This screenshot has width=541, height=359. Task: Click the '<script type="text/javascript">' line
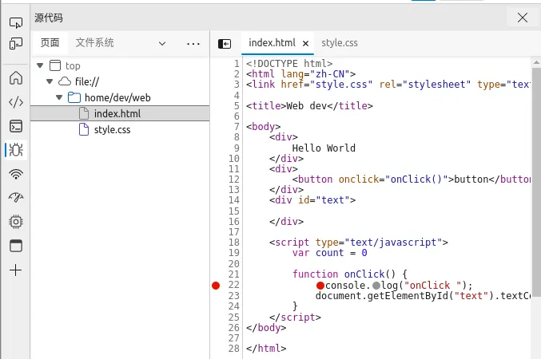(359, 243)
